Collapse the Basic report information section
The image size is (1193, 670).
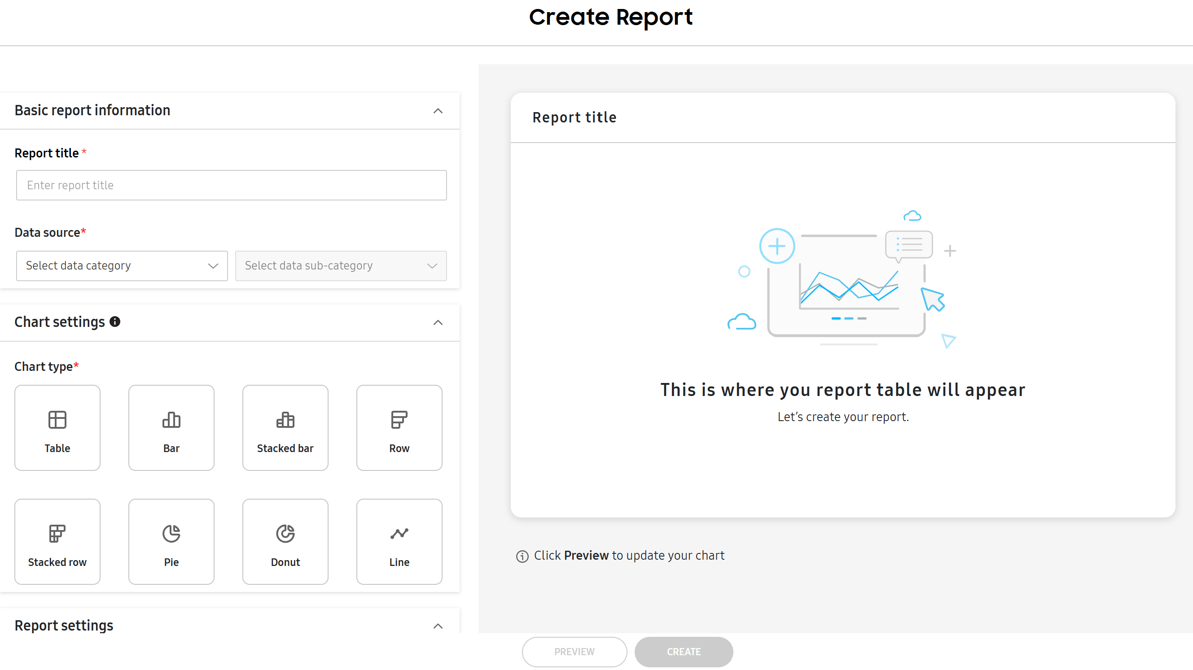438,111
